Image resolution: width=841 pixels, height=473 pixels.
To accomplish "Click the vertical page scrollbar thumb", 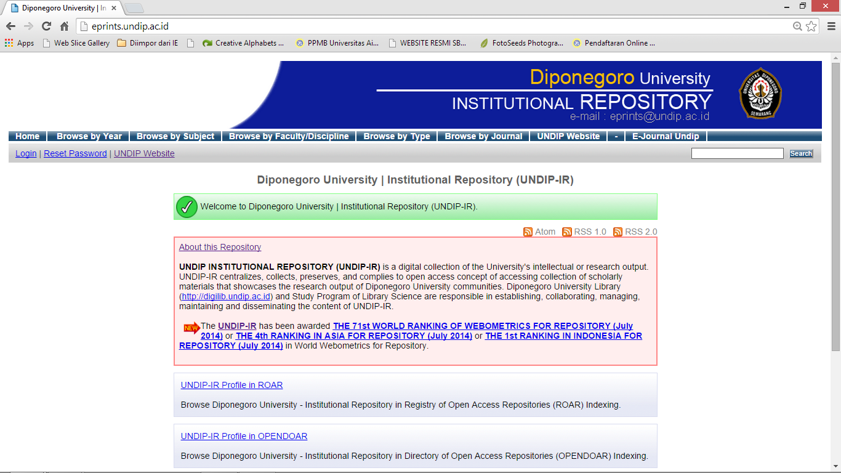I will point(835,206).
